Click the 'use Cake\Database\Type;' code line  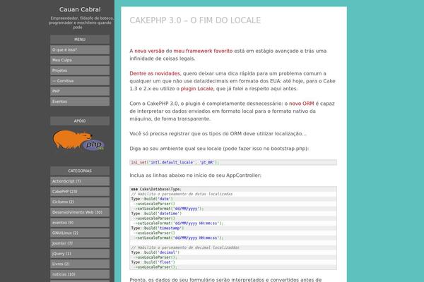tap(233, 189)
